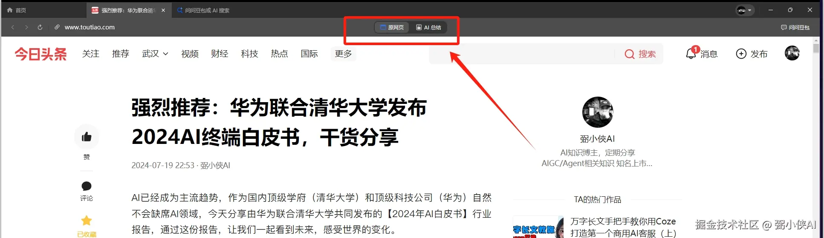824x238 pixels.
Task: Close the 强烈推荐 article tab
Action: coord(163,10)
